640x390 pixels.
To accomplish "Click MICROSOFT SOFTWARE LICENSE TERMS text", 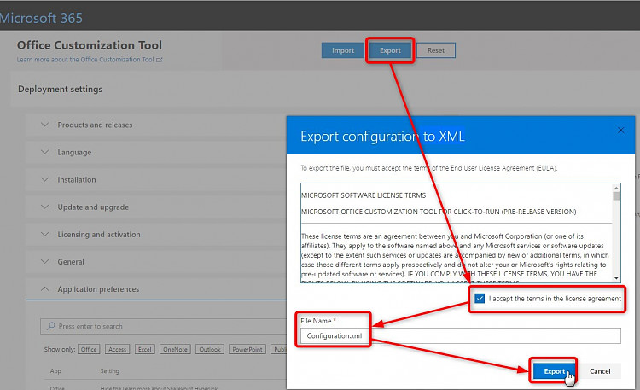I will [x=364, y=195].
